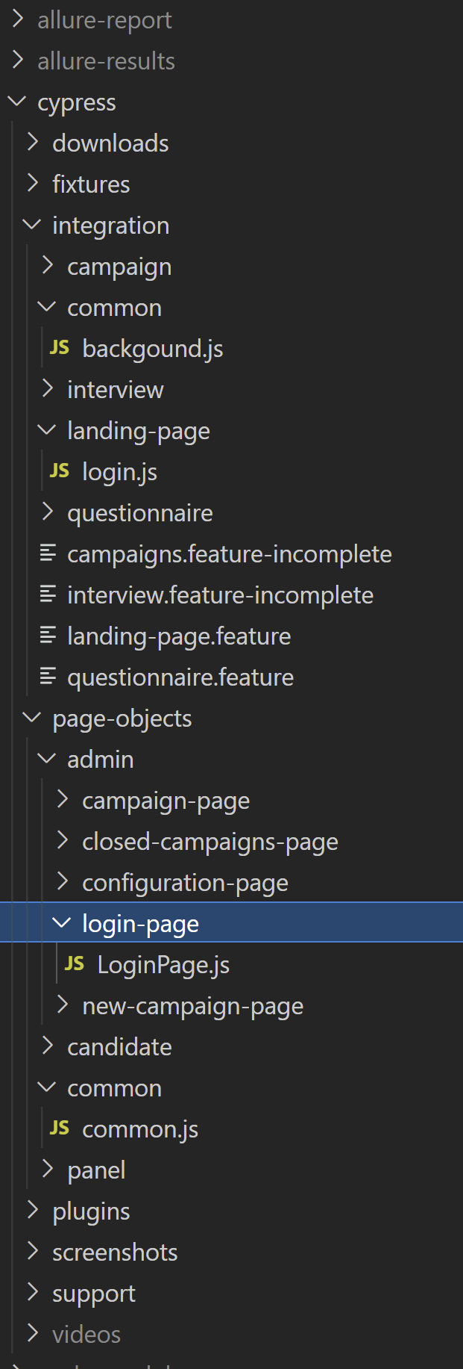
Task: Open the configuration-page folder
Action: pyautogui.click(x=185, y=883)
